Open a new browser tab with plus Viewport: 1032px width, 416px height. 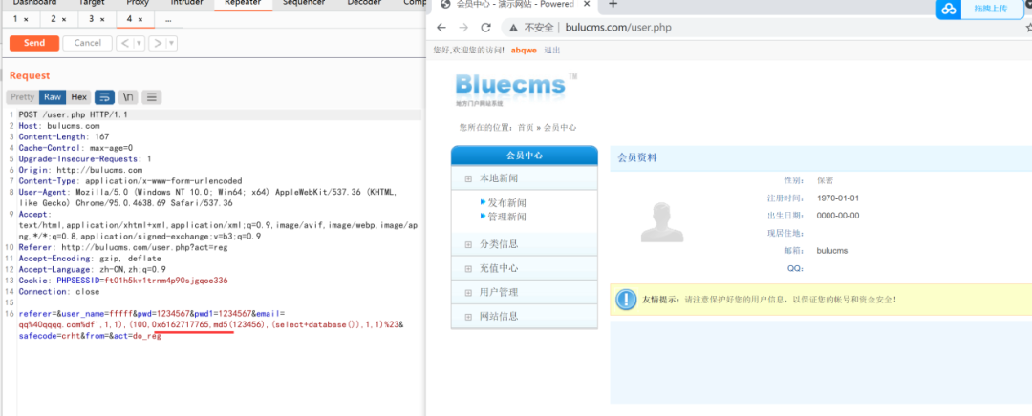[x=613, y=4]
